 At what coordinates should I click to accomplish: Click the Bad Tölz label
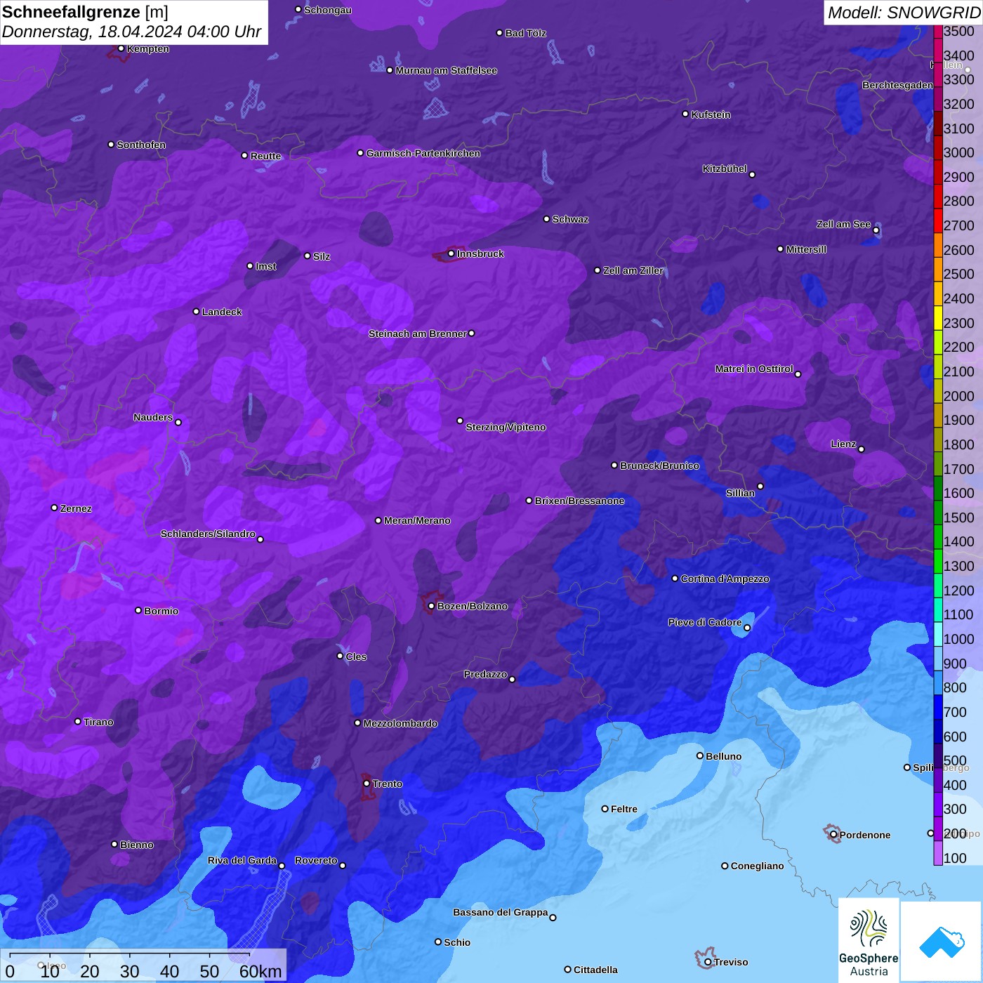[x=526, y=33]
